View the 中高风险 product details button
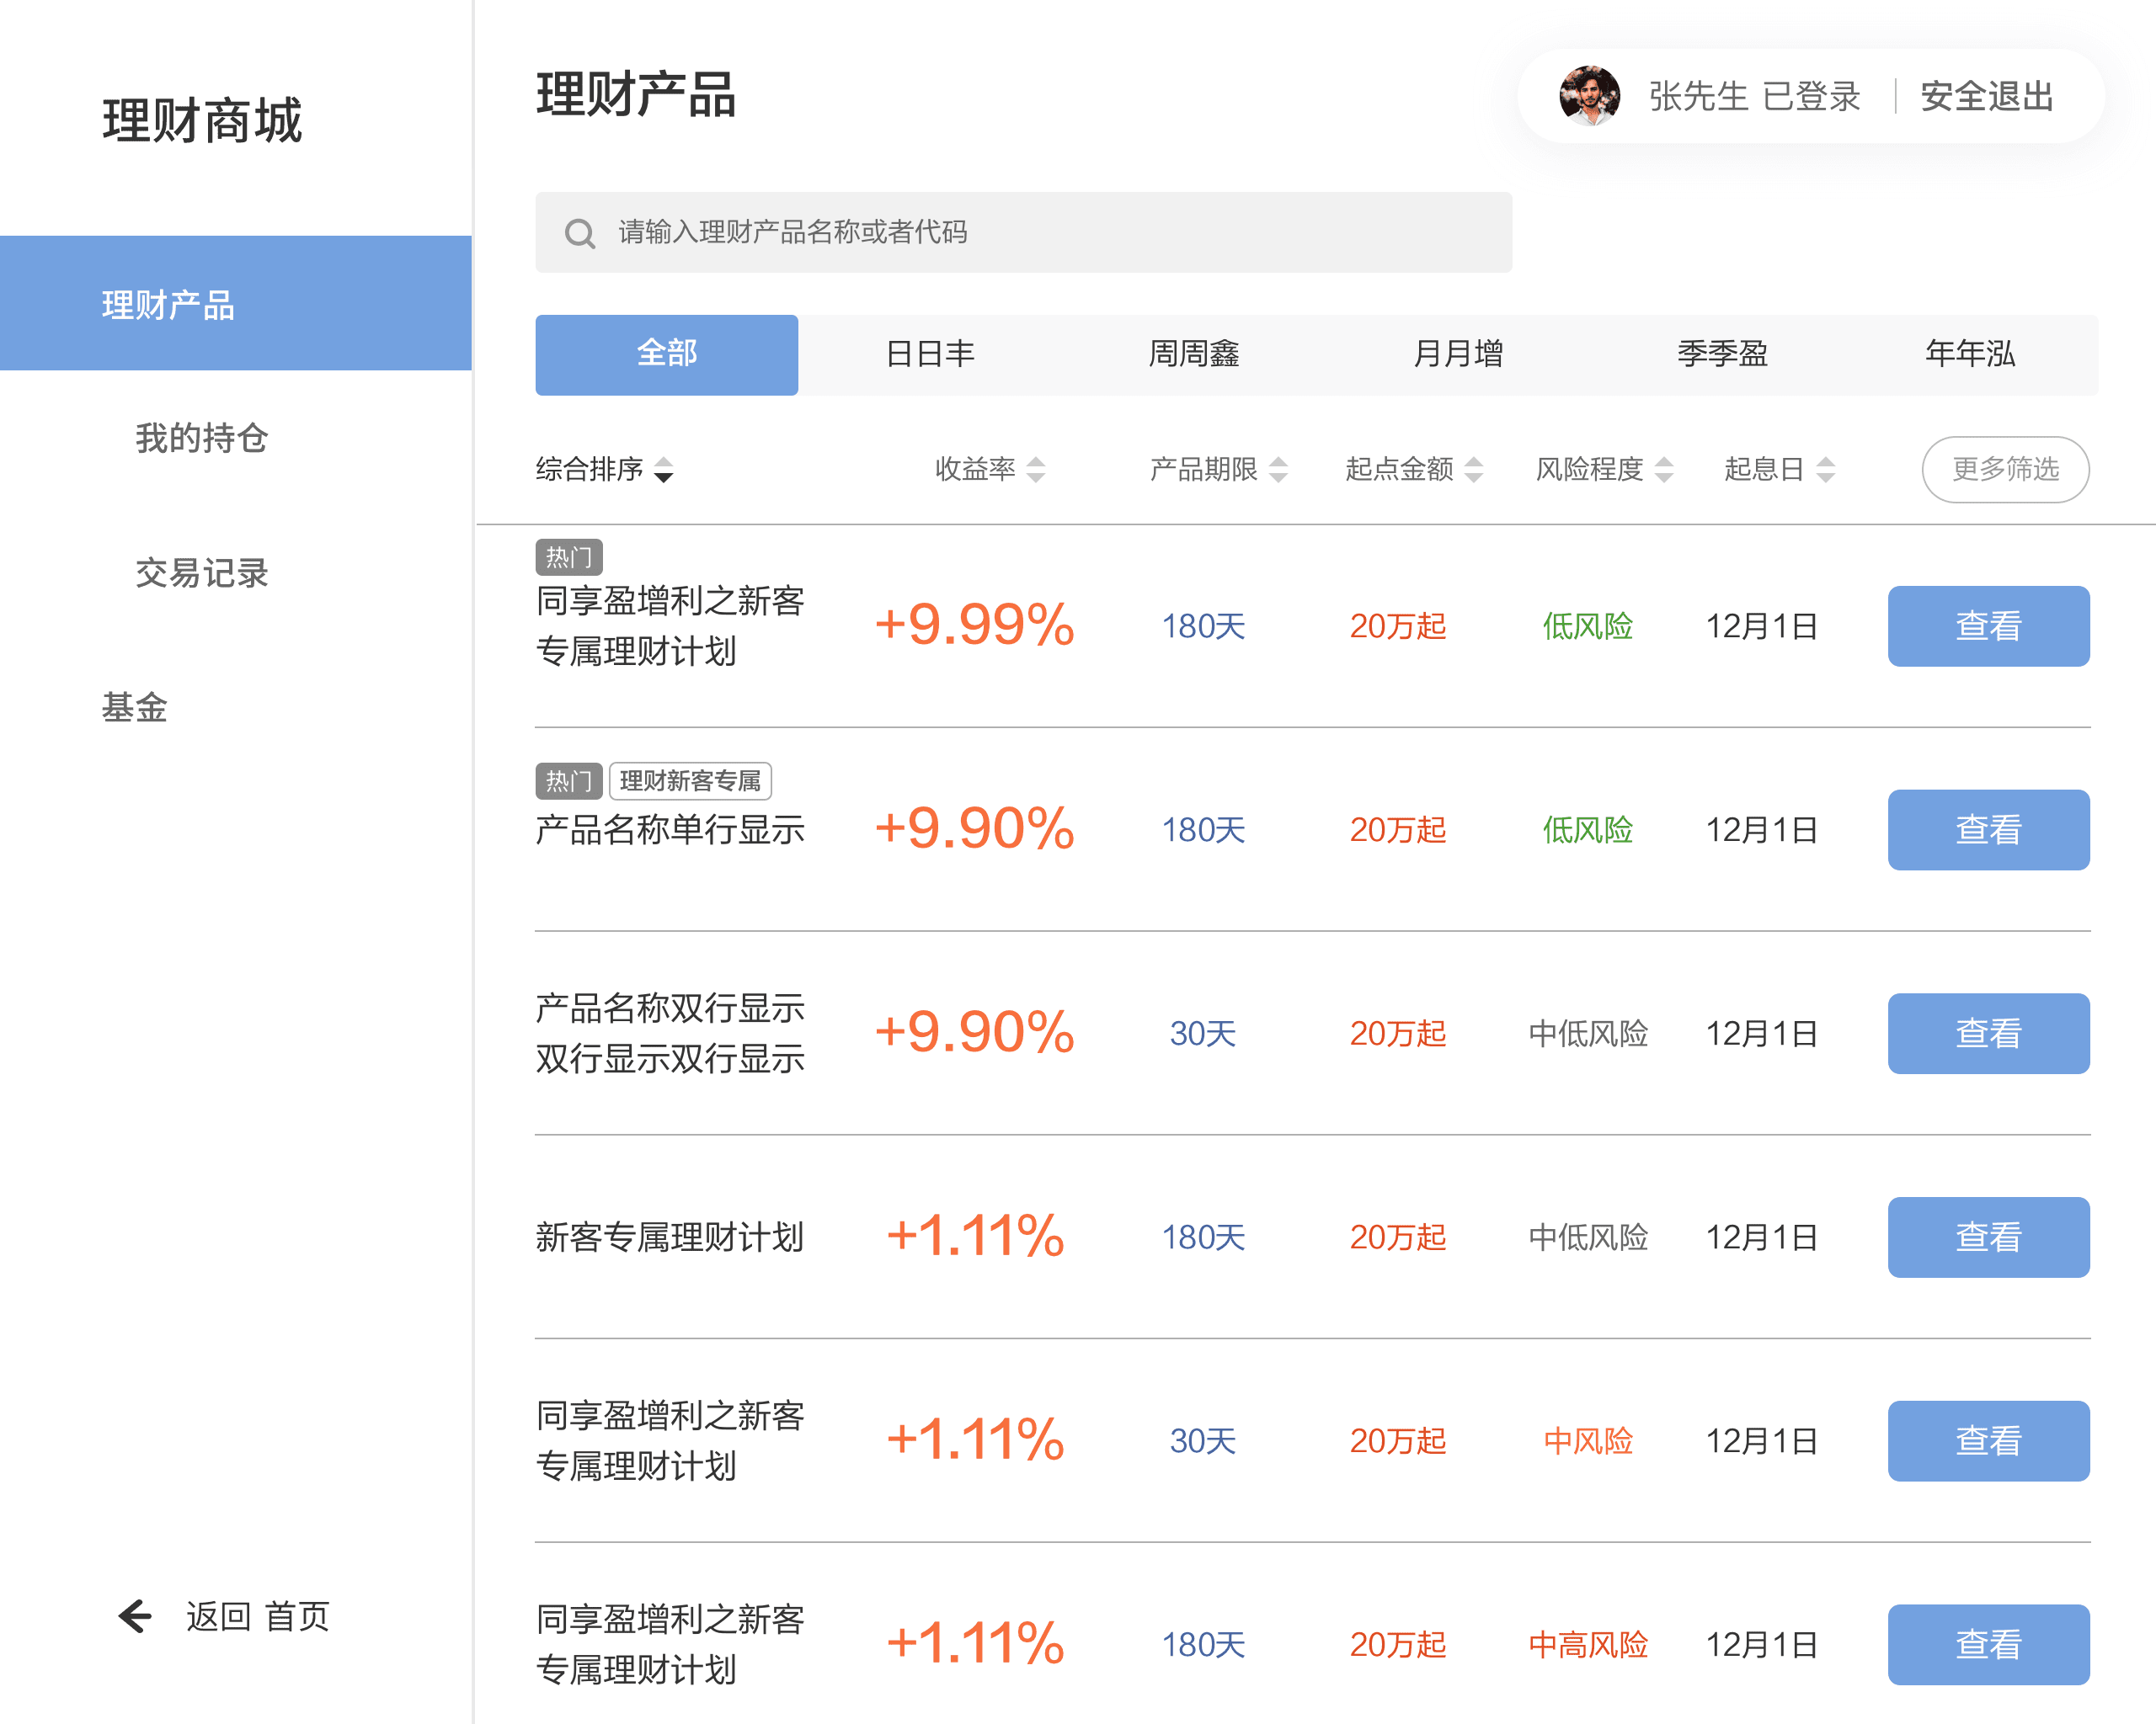This screenshot has height=1724, width=2156. click(x=1987, y=1644)
